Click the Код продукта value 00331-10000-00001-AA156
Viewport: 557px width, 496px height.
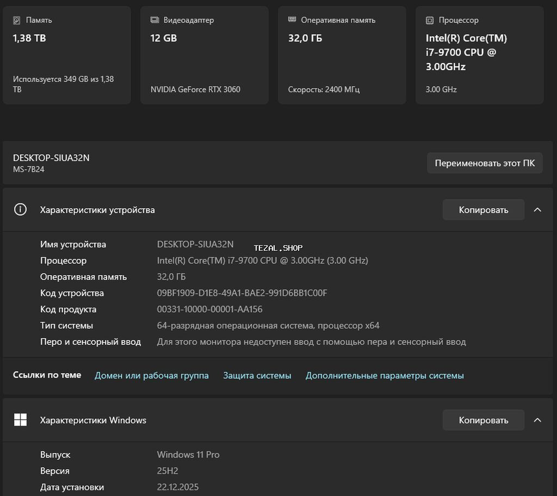click(210, 309)
